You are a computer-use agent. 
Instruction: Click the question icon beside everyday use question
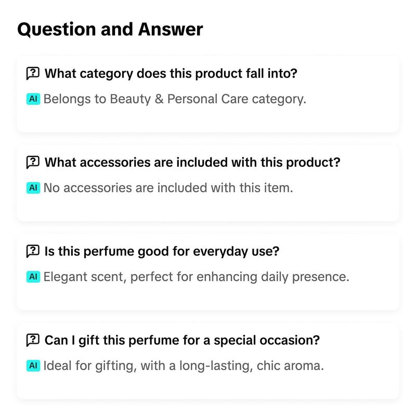tap(33, 251)
